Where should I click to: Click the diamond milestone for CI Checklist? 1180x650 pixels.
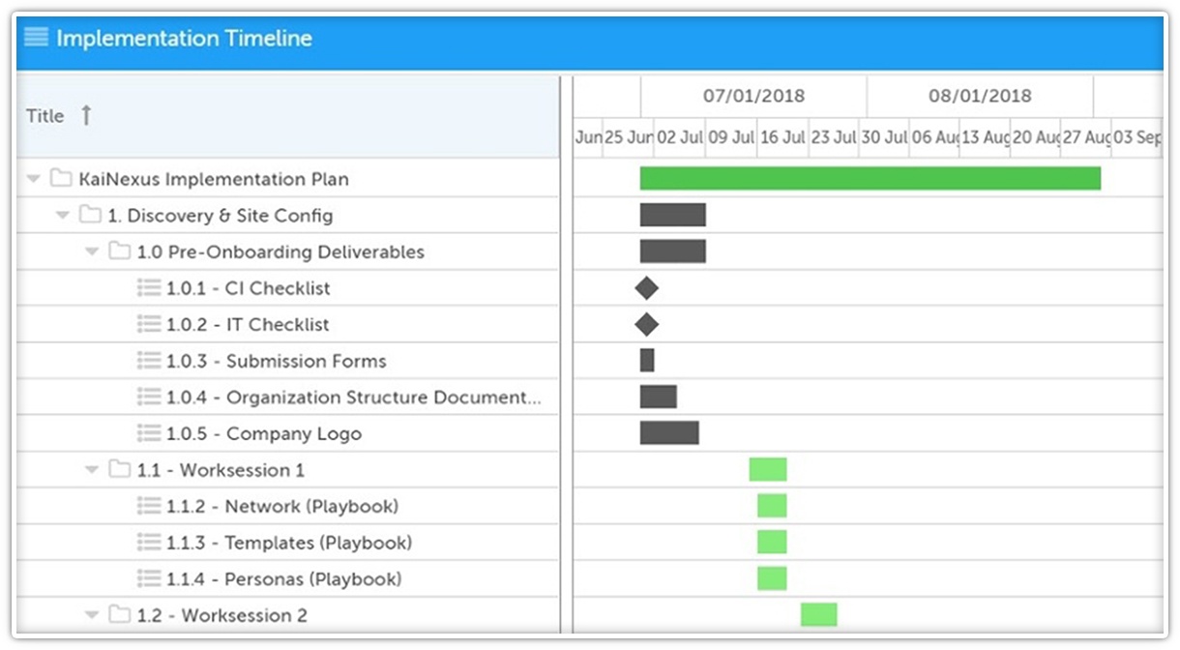[646, 288]
